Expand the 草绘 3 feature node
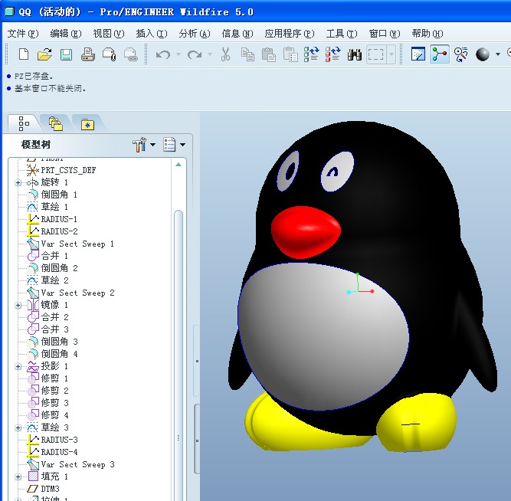The height and width of the screenshot is (501, 511). click(x=18, y=427)
